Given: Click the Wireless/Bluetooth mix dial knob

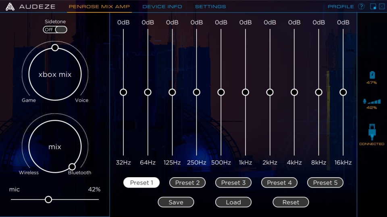Looking at the screenshot, I should [72, 166].
